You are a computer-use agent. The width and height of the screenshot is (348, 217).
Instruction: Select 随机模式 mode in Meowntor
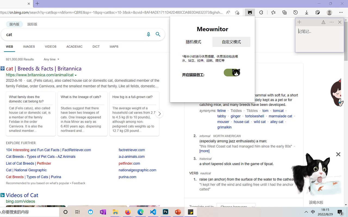click(x=194, y=42)
